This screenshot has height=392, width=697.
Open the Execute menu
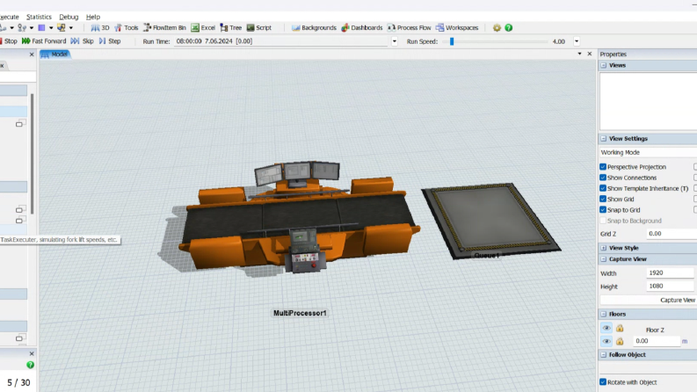(x=10, y=17)
